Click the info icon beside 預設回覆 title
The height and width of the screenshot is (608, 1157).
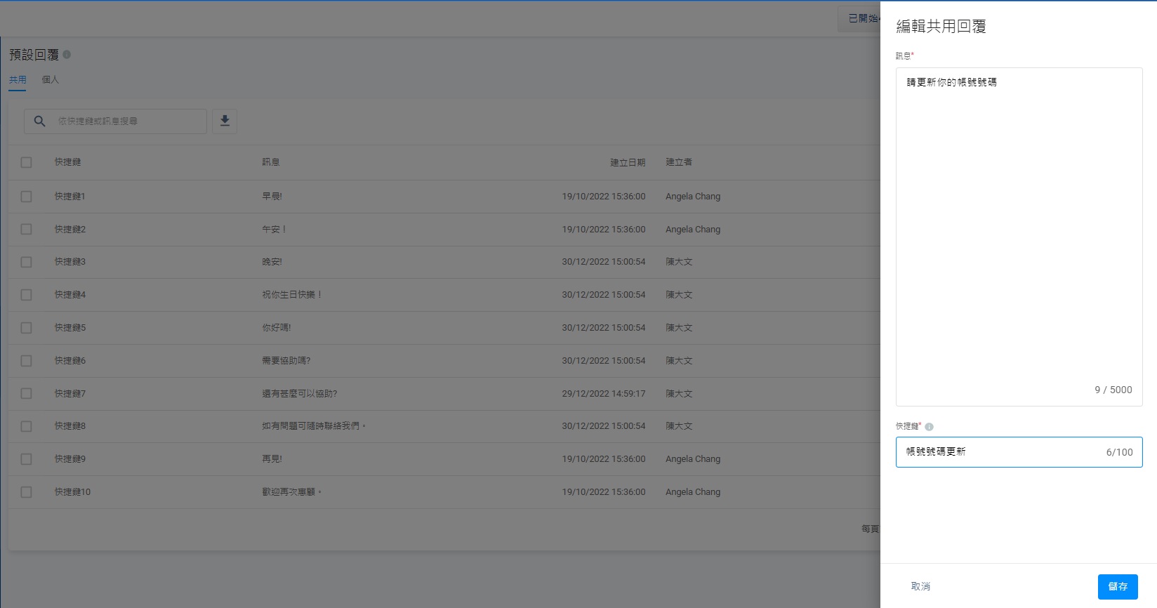(x=67, y=54)
